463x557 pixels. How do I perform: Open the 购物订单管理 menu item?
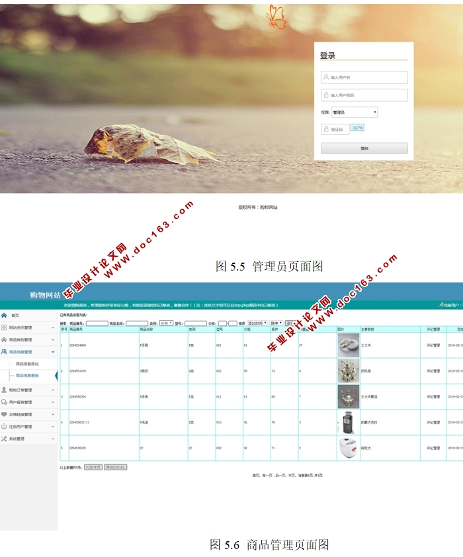pyautogui.click(x=21, y=390)
